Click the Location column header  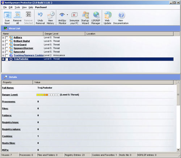point(129,34)
